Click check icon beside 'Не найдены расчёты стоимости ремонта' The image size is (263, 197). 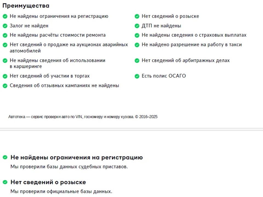pyautogui.click(x=5, y=35)
